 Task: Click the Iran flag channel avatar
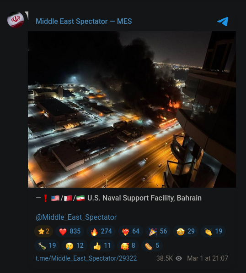point(16,20)
